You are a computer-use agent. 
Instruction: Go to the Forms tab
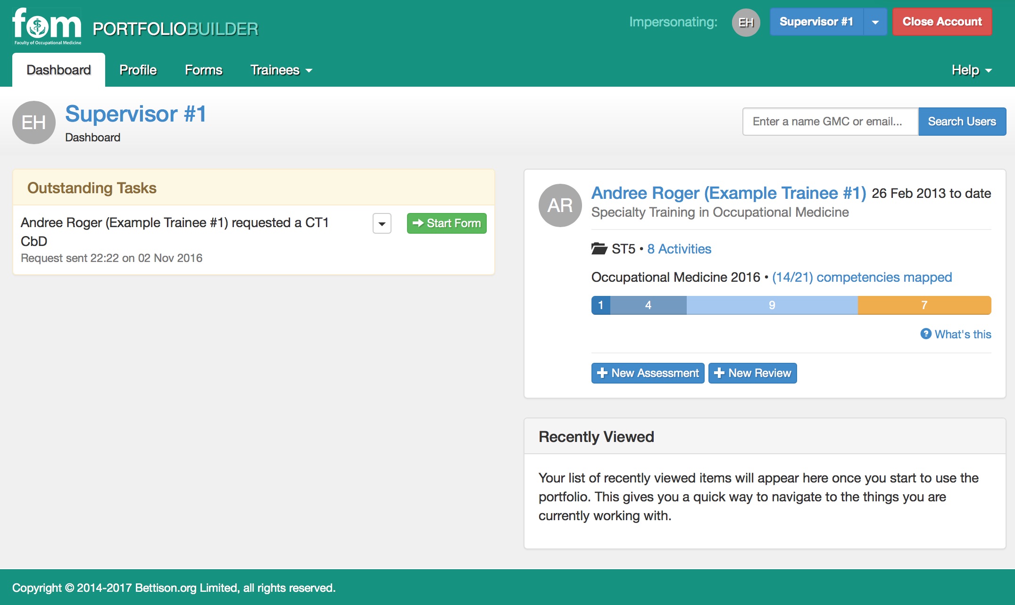click(203, 70)
